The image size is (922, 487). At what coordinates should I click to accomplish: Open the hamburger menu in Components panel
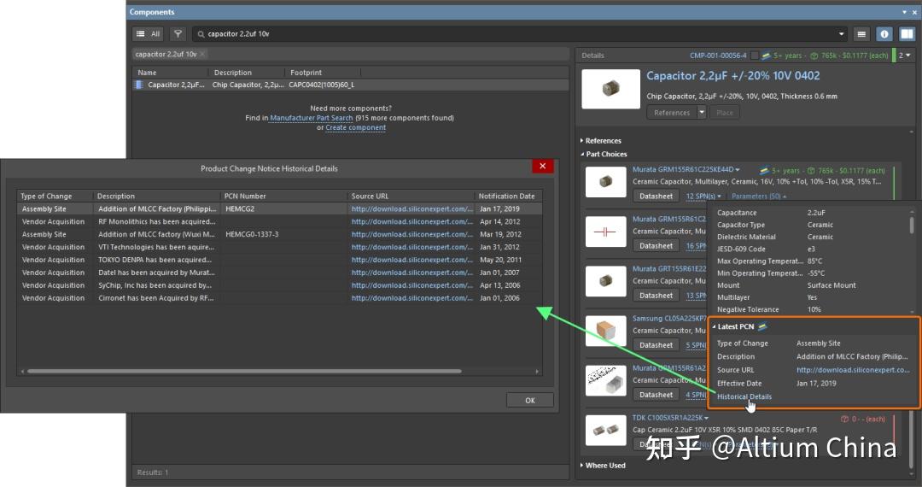pos(861,34)
